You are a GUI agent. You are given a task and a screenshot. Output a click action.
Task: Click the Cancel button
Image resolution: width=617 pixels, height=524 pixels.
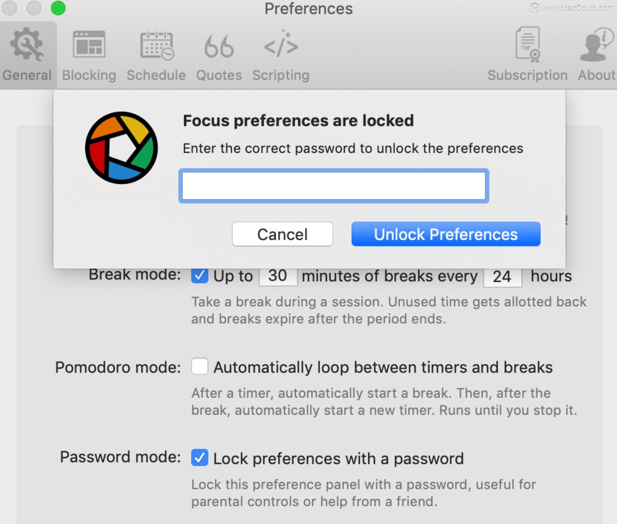[283, 234]
